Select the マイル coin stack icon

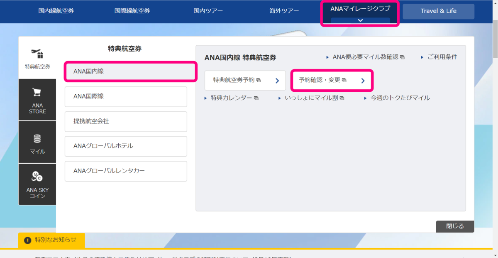point(37,138)
